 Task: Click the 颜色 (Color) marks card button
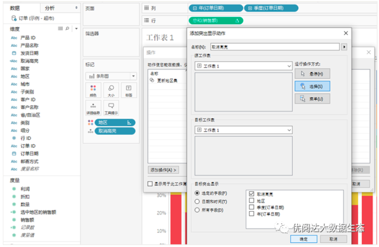[x=93, y=89]
